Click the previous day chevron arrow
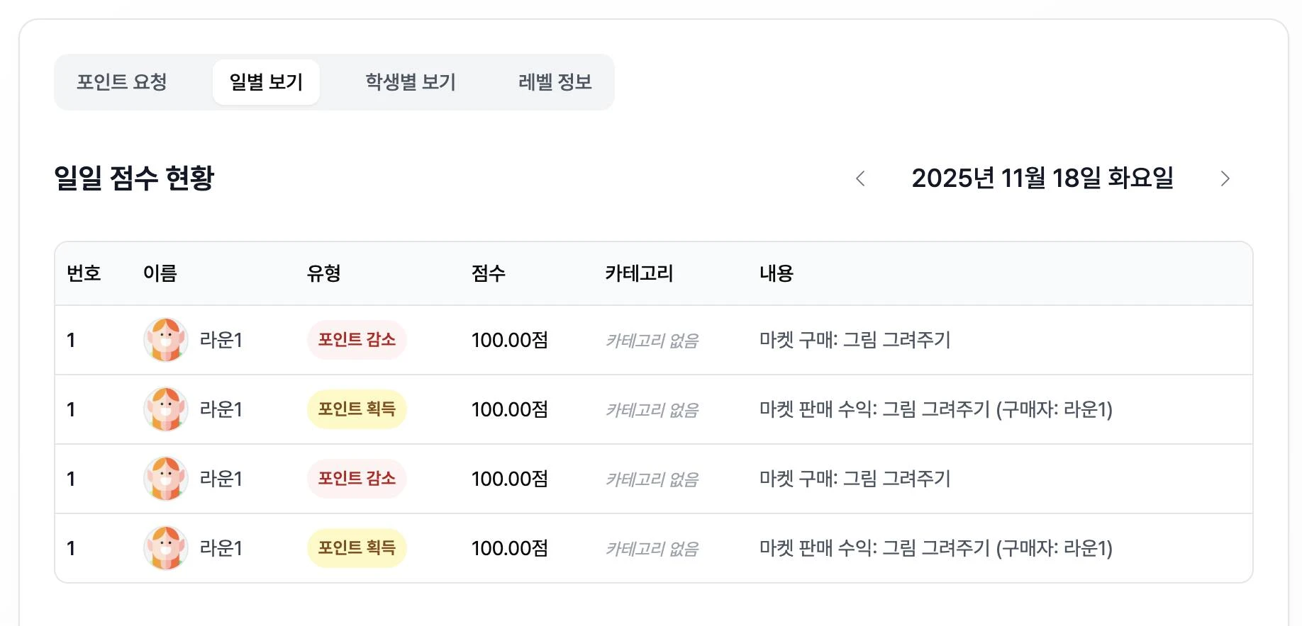The width and height of the screenshot is (1302, 626). pyautogui.click(x=860, y=178)
